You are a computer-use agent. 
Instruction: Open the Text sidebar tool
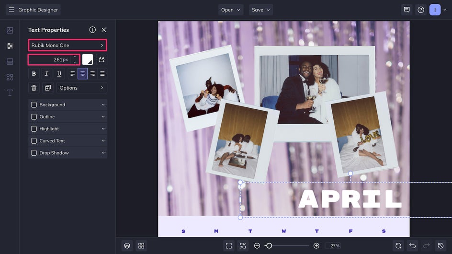[x=10, y=92]
